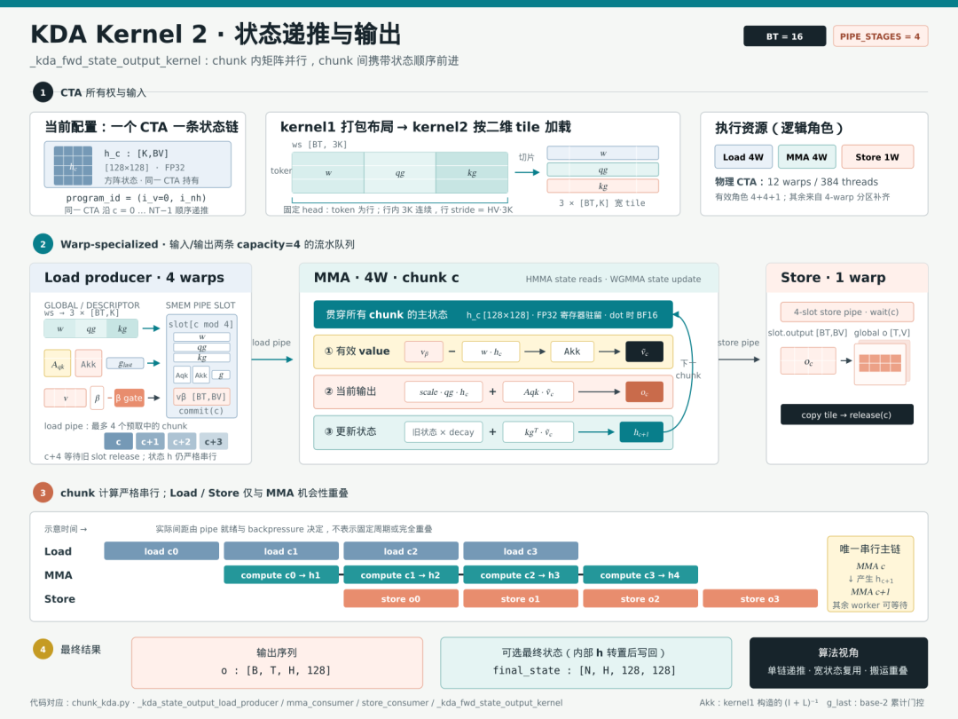This screenshot has width=958, height=719.
Task: Click the blue h_c state grid thumbnail
Action: pyautogui.click(x=73, y=166)
